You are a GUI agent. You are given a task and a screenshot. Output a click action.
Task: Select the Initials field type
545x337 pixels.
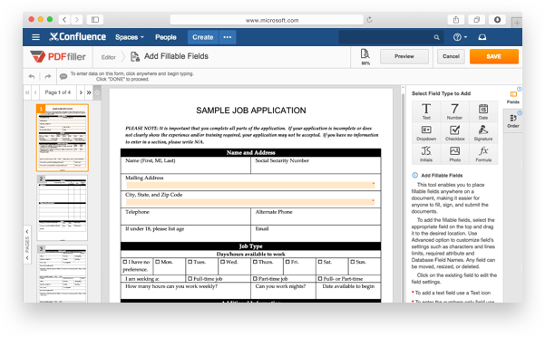426,153
